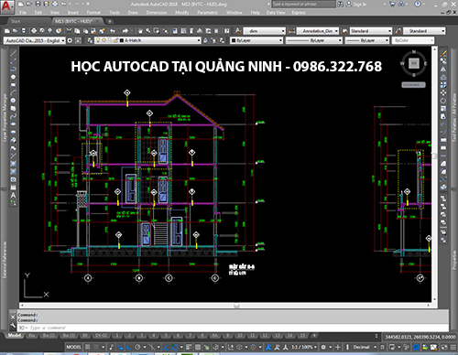Screen dimensions: 458x355
Task: Open the ByLayer linetype dropdown
Action: [x=314, y=40]
